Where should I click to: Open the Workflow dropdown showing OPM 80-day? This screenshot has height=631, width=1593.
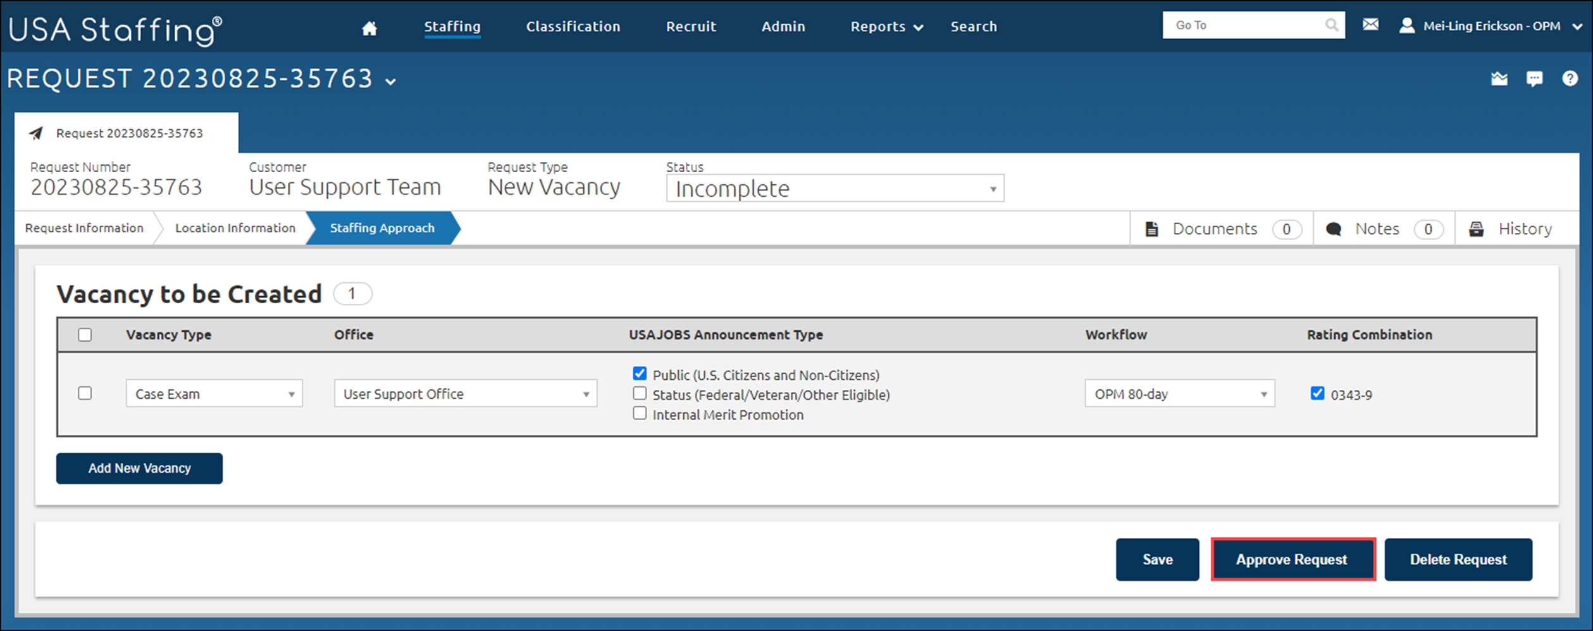click(x=1179, y=394)
